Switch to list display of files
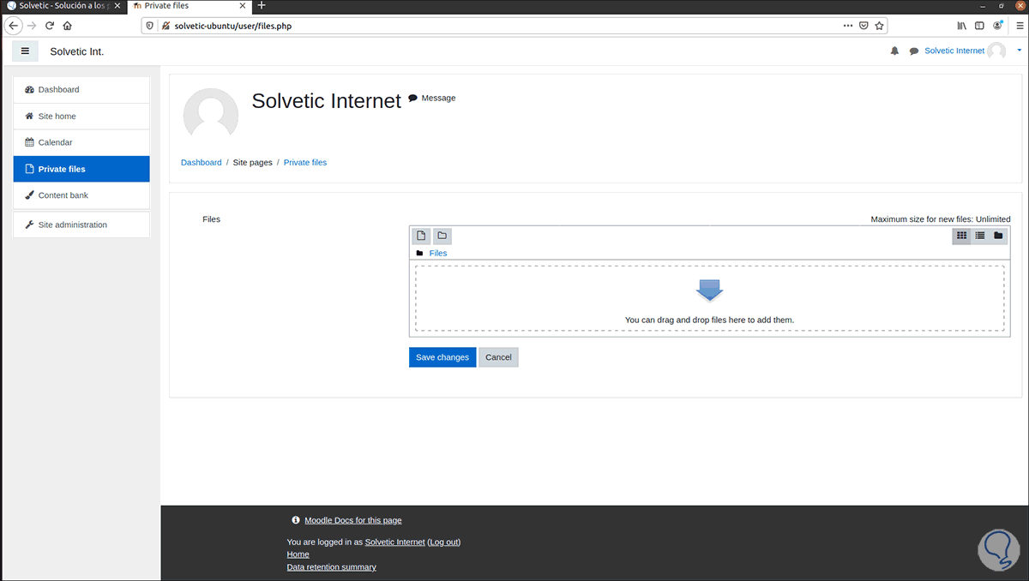This screenshot has height=581, width=1029. 979,236
